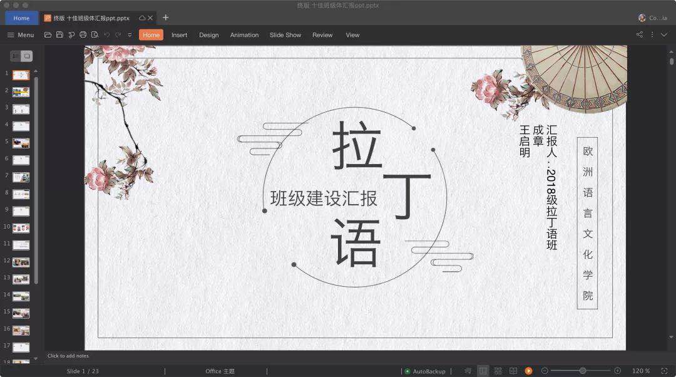Start slideshow with orange play button
The width and height of the screenshot is (676, 377).
[x=528, y=371]
